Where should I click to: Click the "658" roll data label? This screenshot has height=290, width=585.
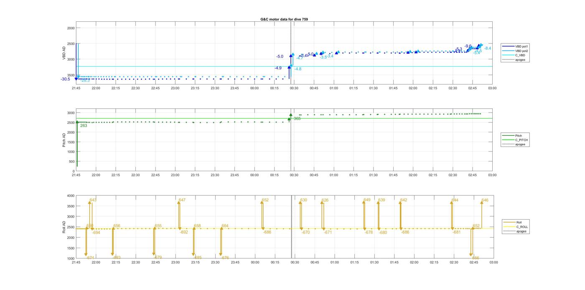[197, 226]
